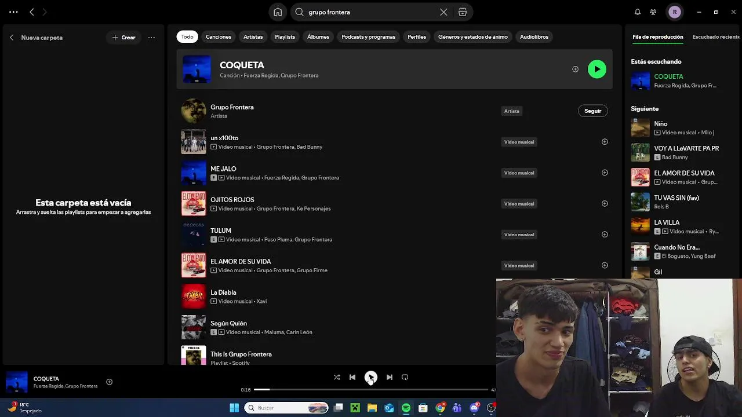Skip to previous track
Viewport: 742px width, 417px height.
[x=352, y=378]
